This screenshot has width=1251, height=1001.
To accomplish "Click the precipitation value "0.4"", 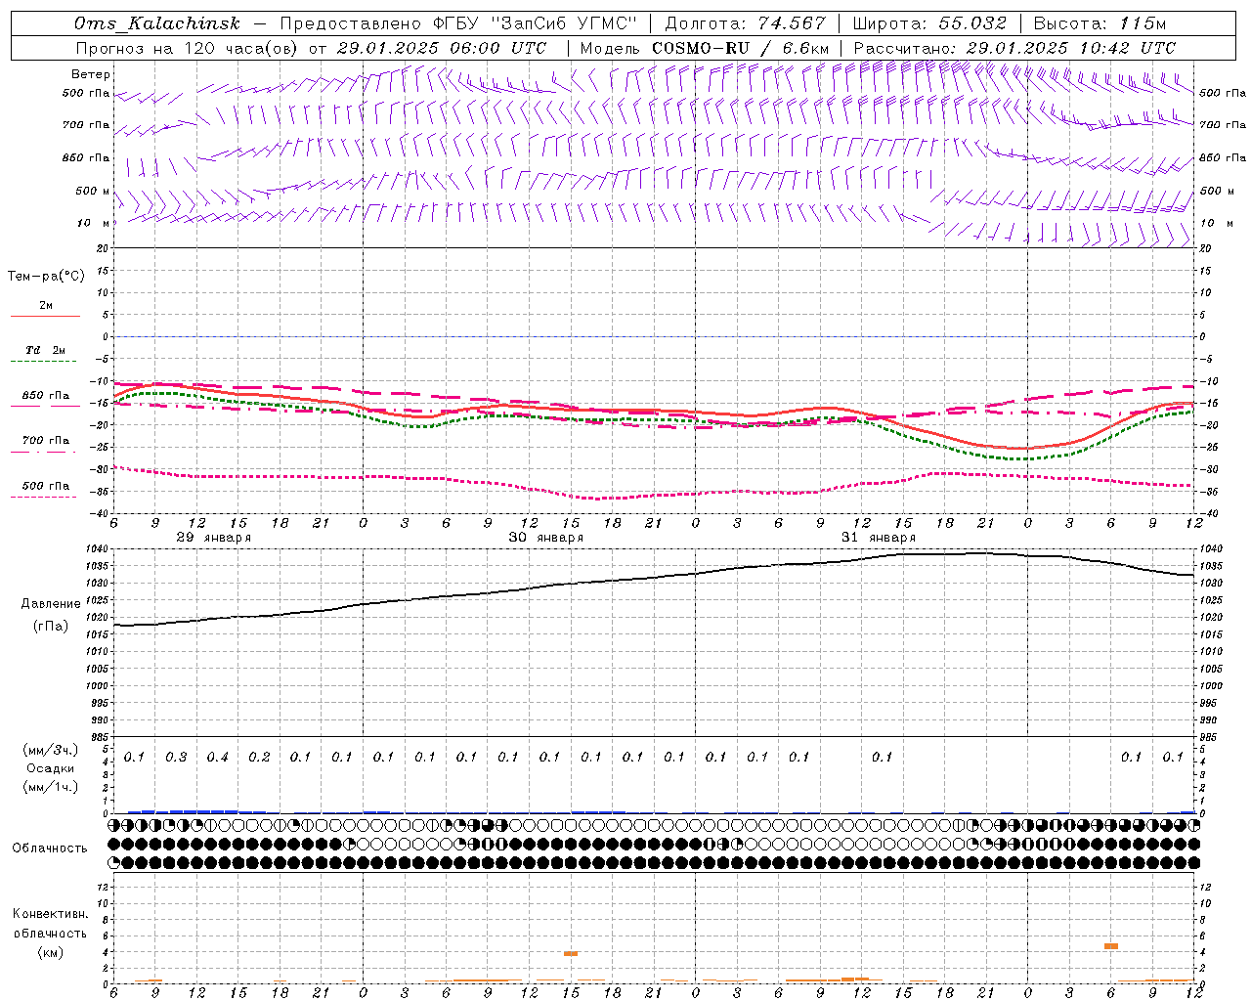I will pyautogui.click(x=217, y=757).
